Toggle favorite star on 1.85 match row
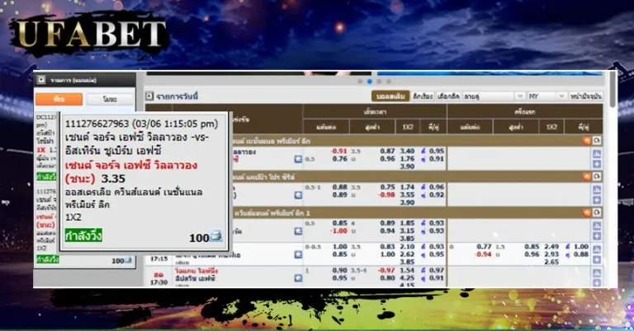 pos(298,231)
